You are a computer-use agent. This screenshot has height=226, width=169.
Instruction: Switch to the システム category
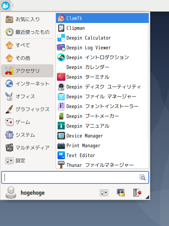[x=27, y=135]
